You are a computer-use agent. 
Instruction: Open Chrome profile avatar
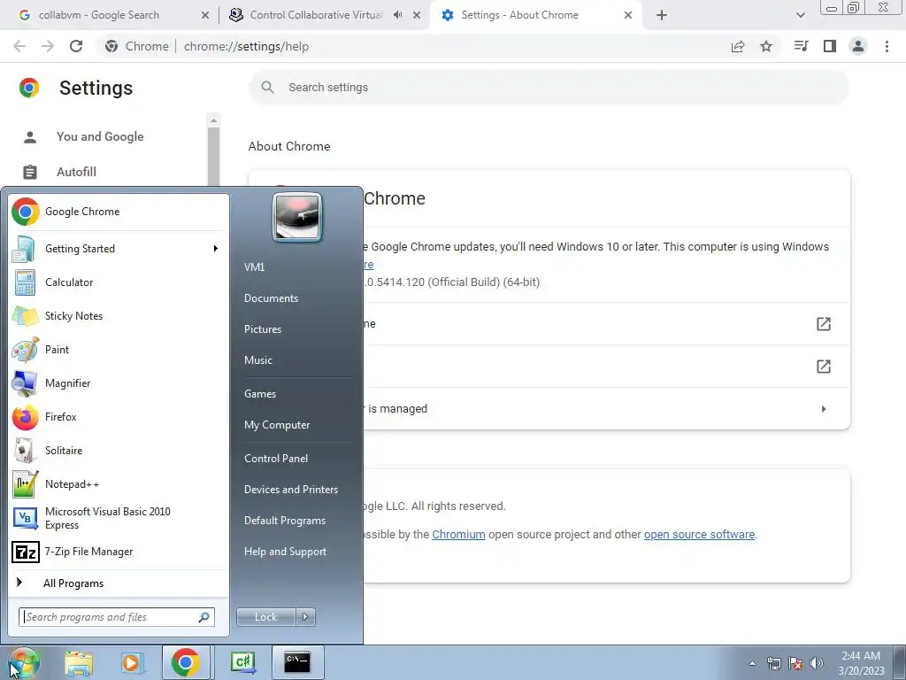coord(858,46)
